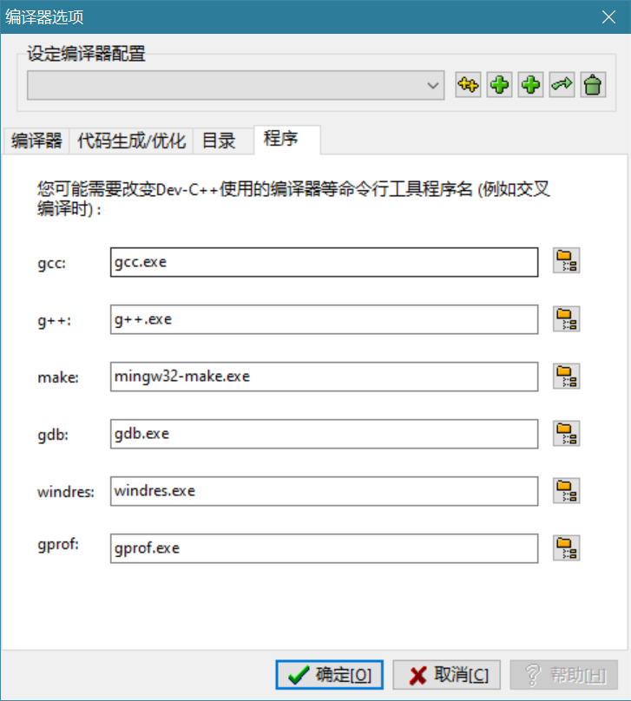
Task: Click browse icon next to windres field
Action: [567, 490]
